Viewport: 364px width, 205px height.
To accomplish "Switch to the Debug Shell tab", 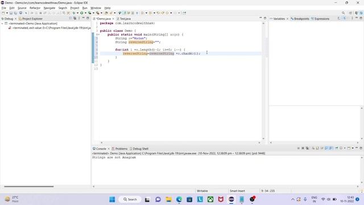I will click(139, 149).
